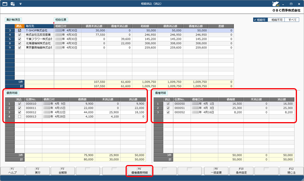This screenshot has height=181, width=304.
Task: Select the 相殺不可 filter tab
Action: tap(276, 20)
